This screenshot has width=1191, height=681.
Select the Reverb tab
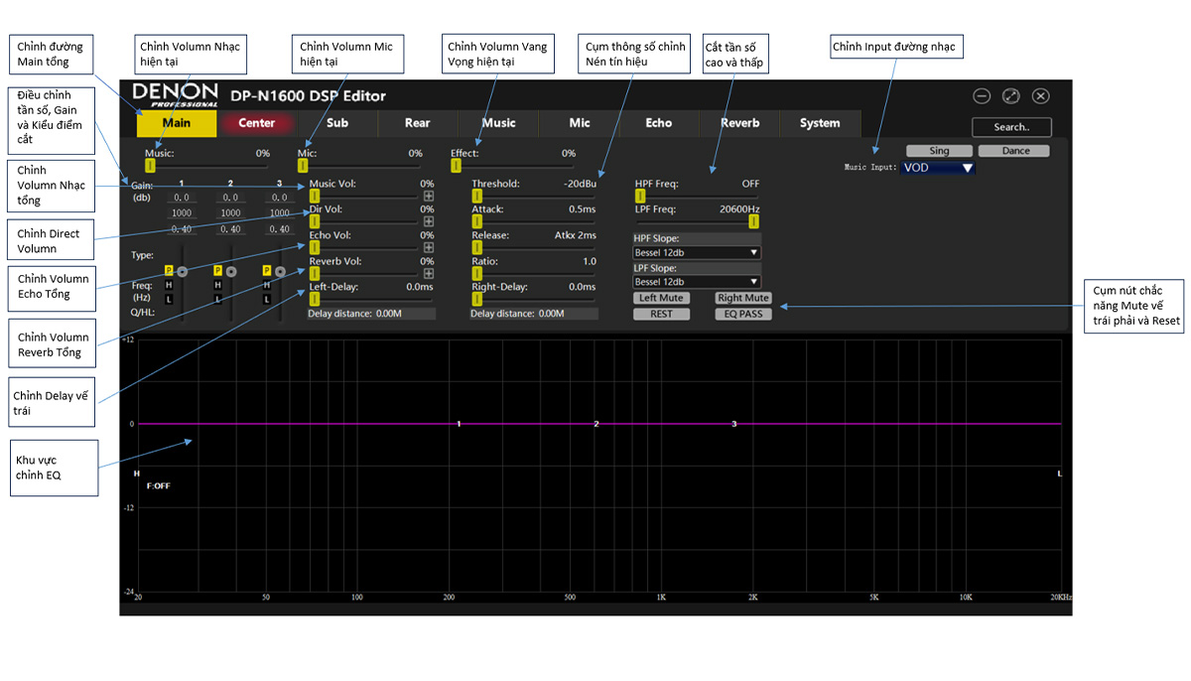point(739,123)
